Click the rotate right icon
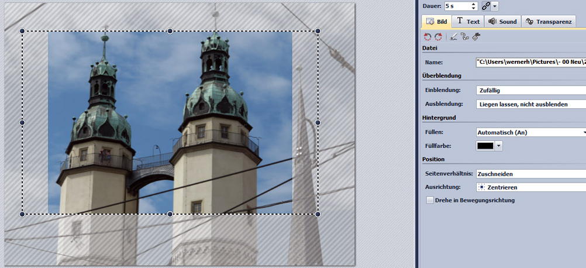This screenshot has height=268, width=586. [x=438, y=37]
